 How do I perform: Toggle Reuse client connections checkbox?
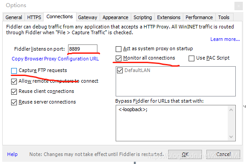point(14,92)
